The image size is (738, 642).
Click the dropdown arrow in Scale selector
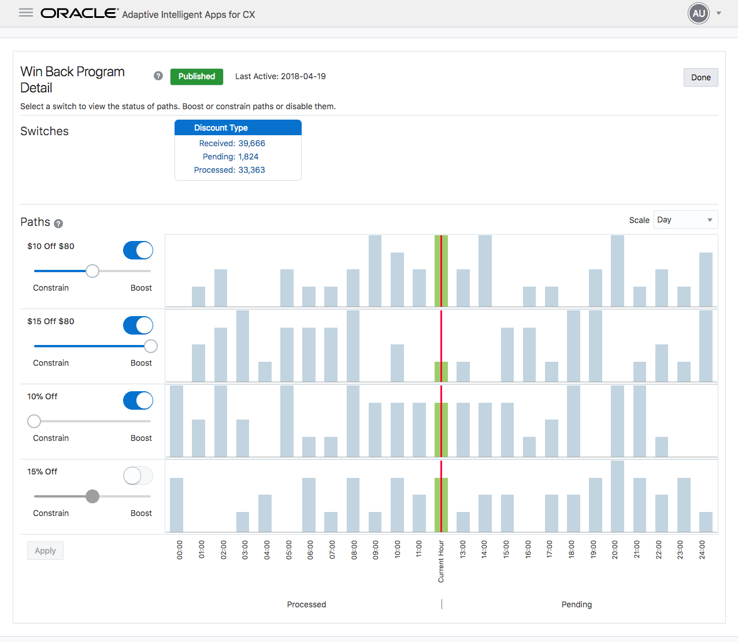click(x=710, y=220)
